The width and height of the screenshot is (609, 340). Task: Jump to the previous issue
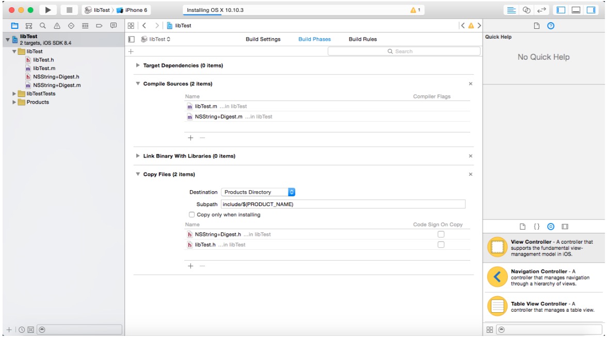click(462, 26)
